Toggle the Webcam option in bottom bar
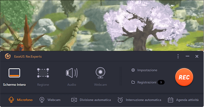This screenshot has width=204, height=107. click(x=50, y=100)
